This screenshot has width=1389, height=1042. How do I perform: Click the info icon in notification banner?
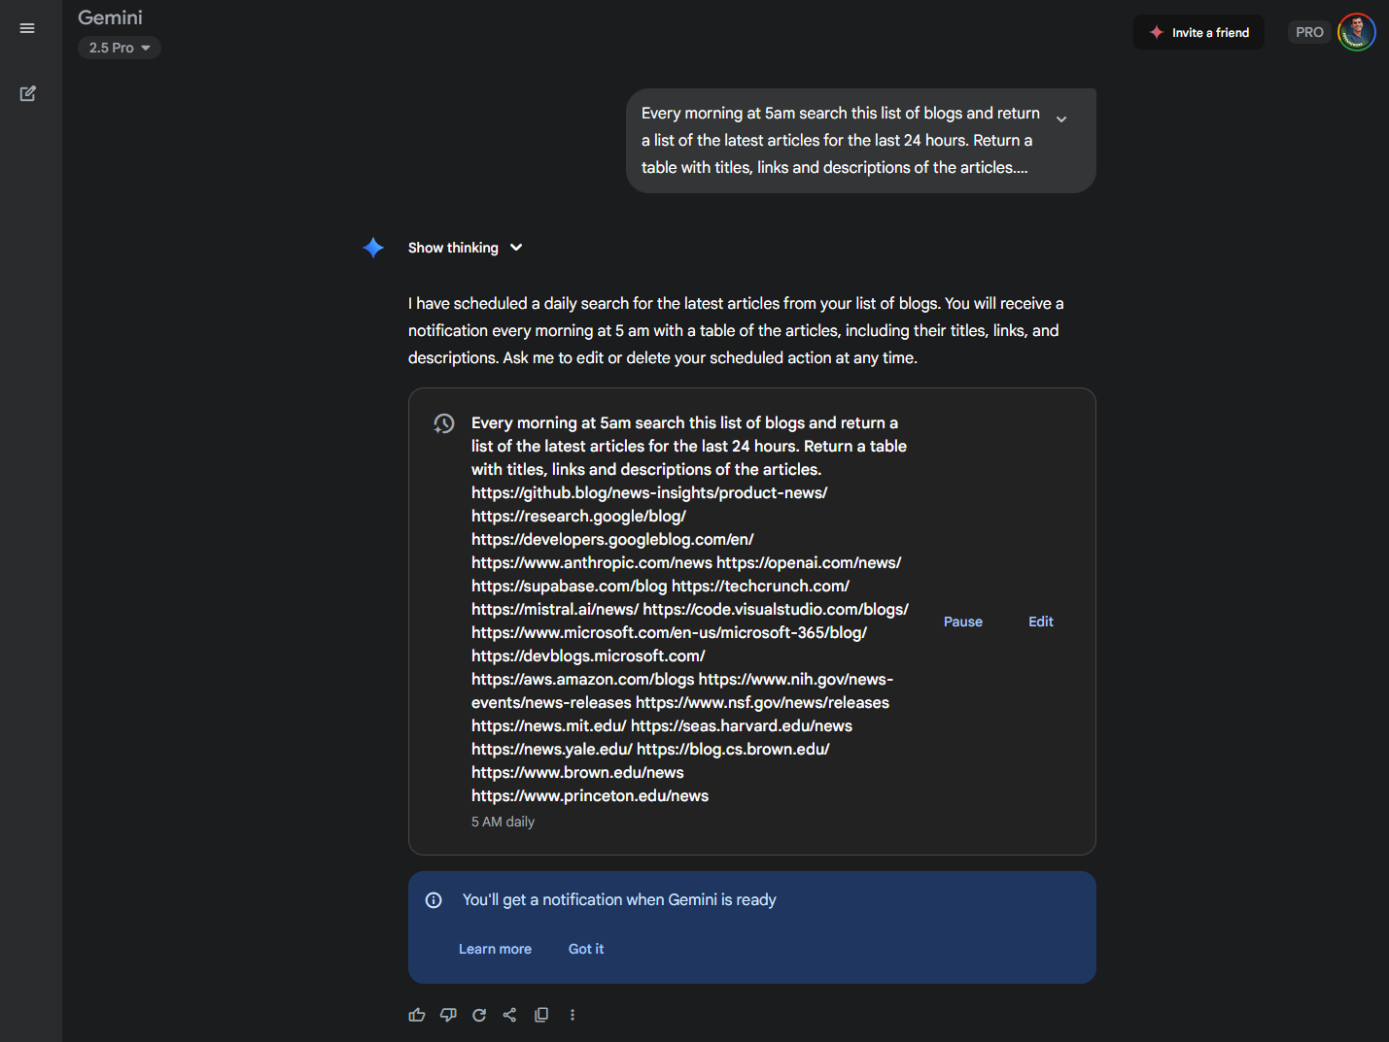[434, 900]
